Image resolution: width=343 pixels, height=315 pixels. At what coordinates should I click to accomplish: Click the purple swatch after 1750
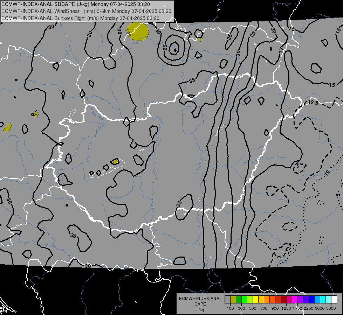click(301, 300)
